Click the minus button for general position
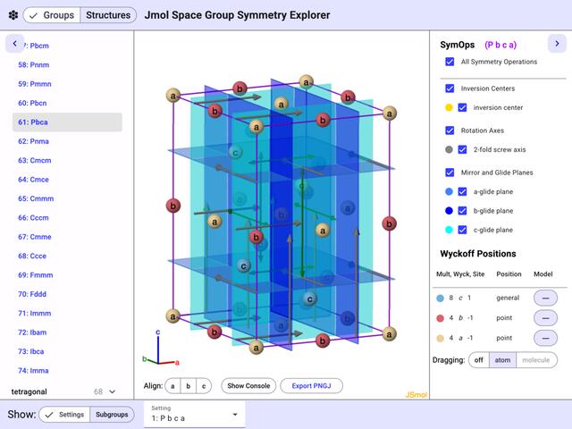The width and height of the screenshot is (572, 429). coord(545,298)
